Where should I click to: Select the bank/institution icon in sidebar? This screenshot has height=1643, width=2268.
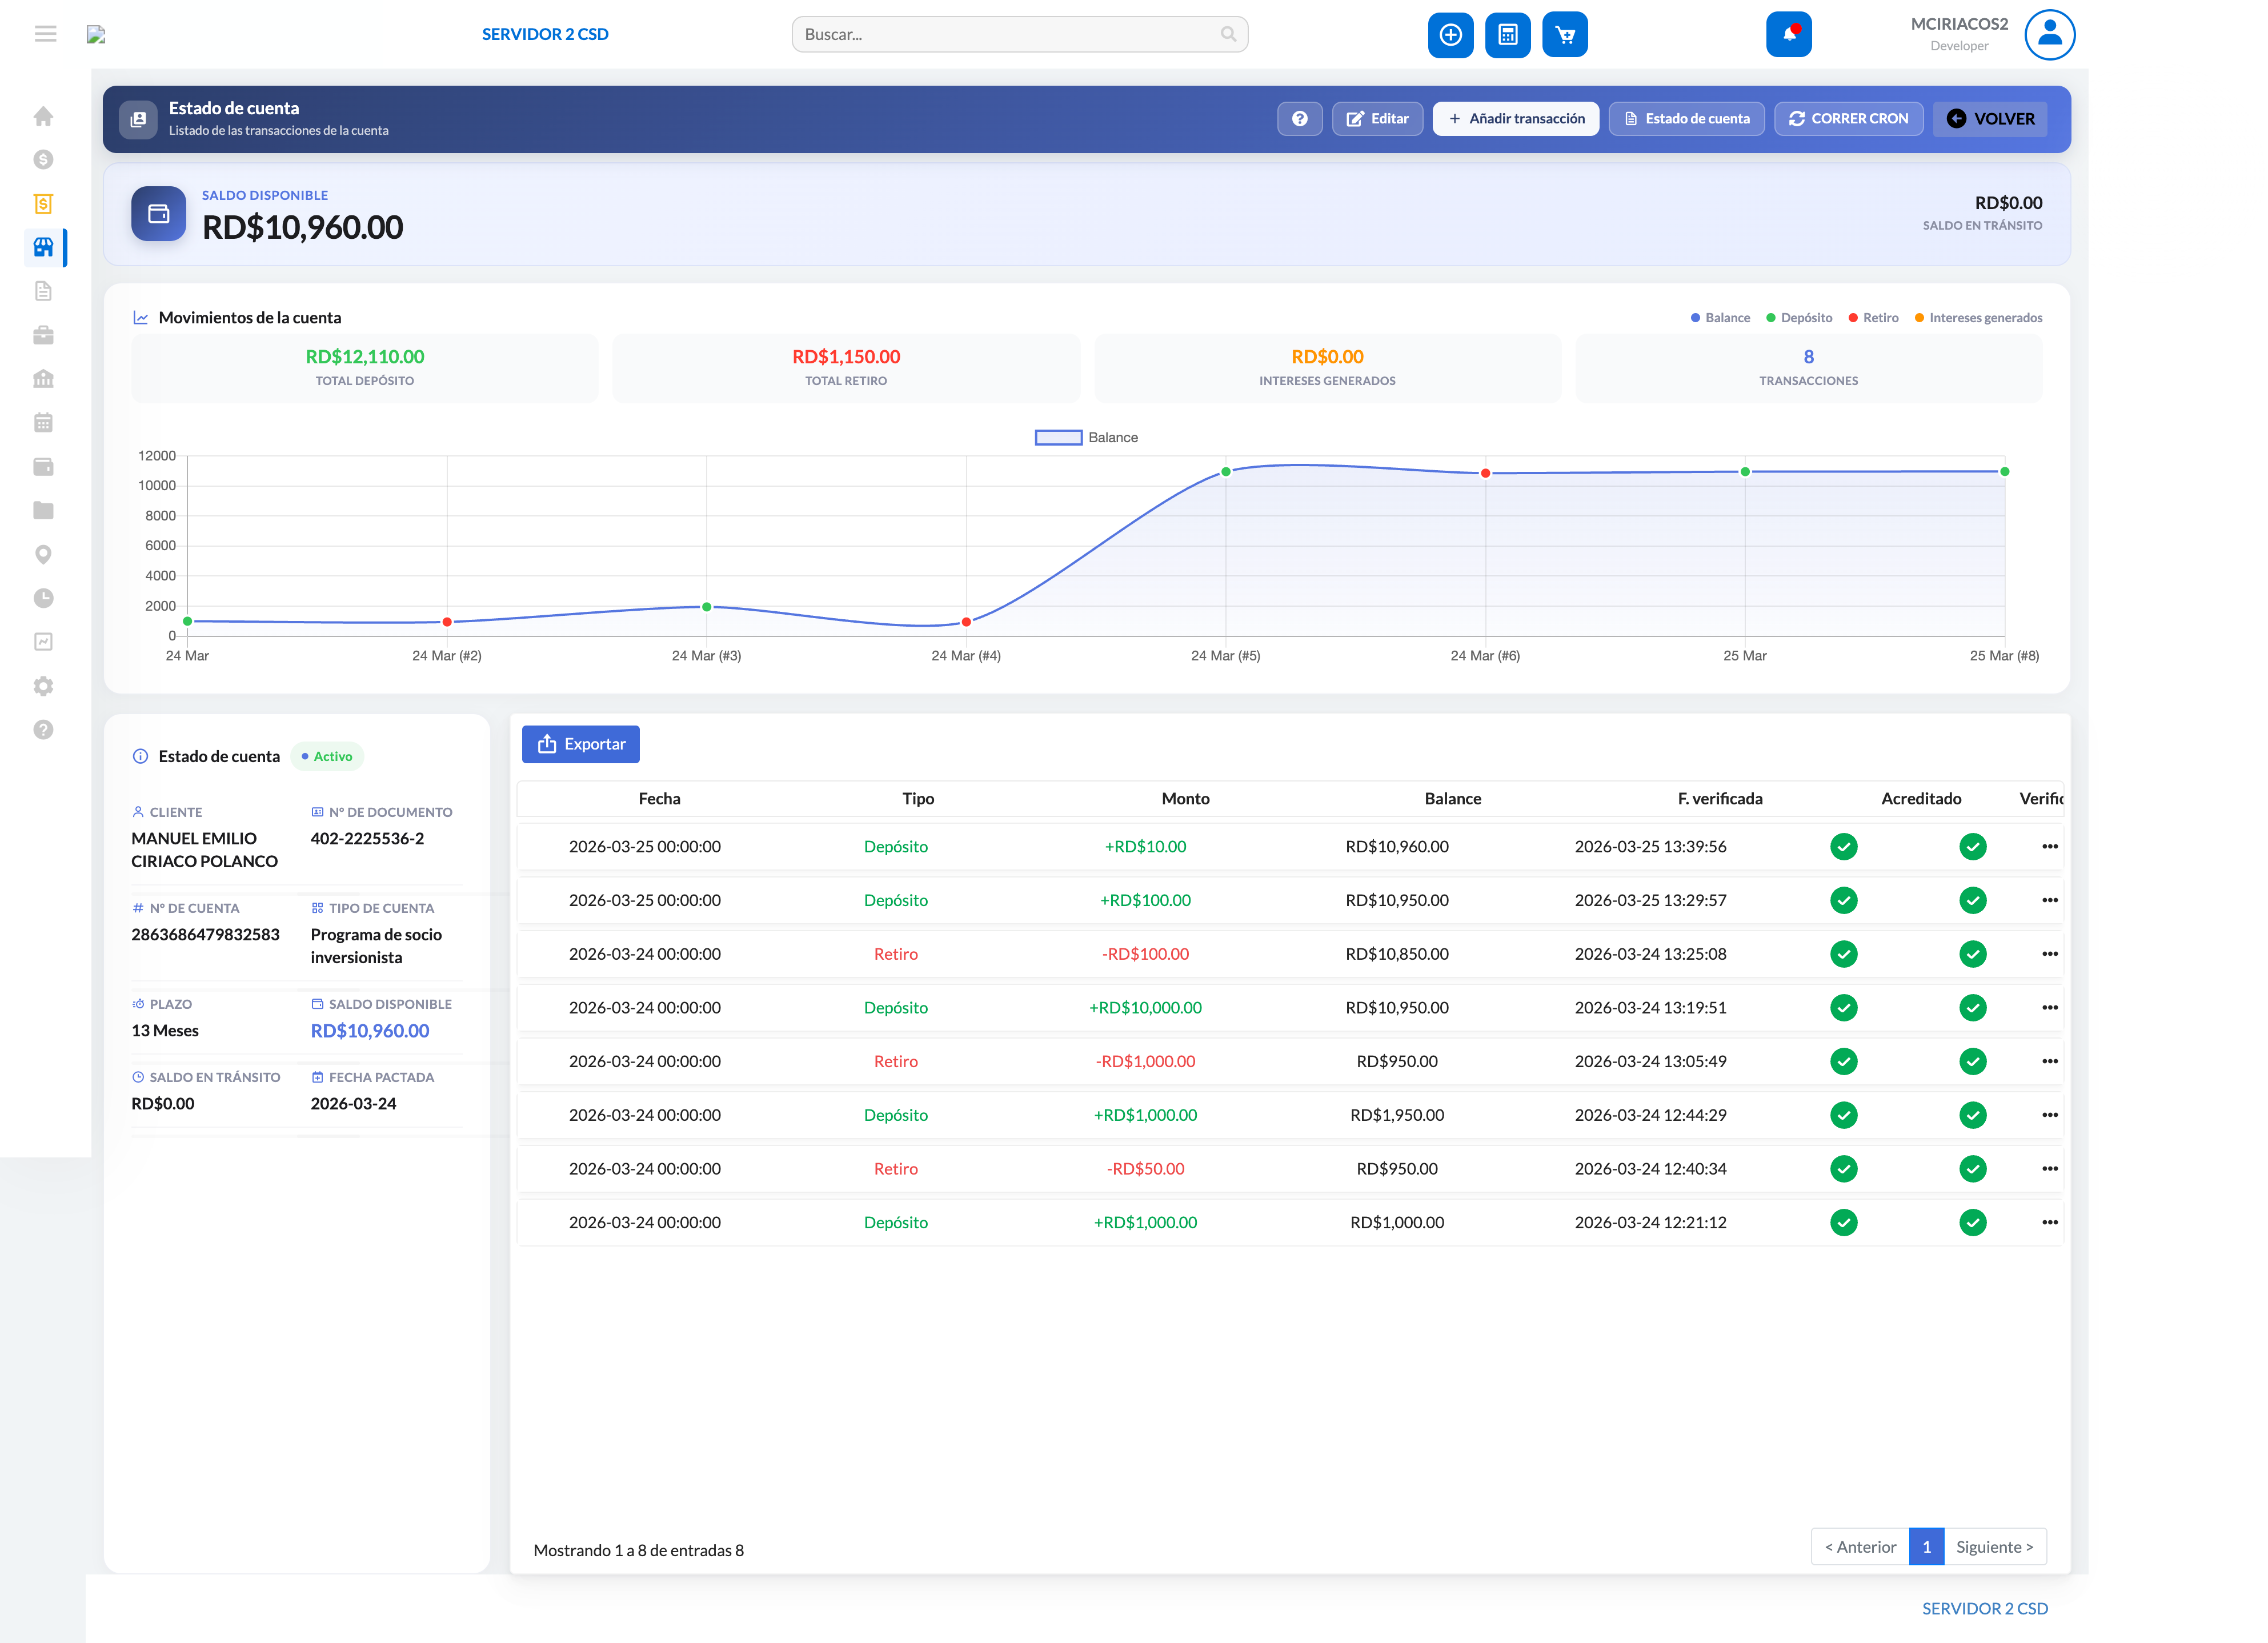click(x=44, y=378)
